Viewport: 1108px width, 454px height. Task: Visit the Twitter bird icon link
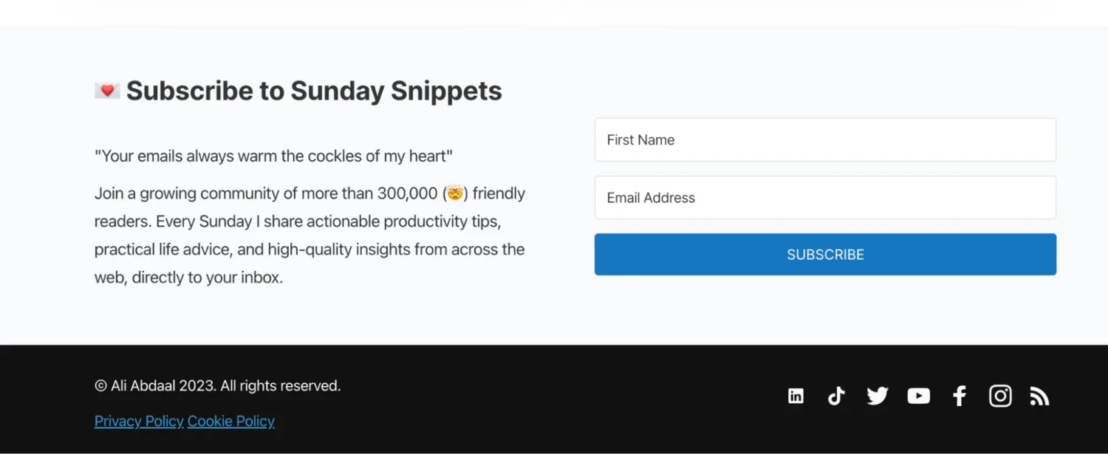[878, 396]
